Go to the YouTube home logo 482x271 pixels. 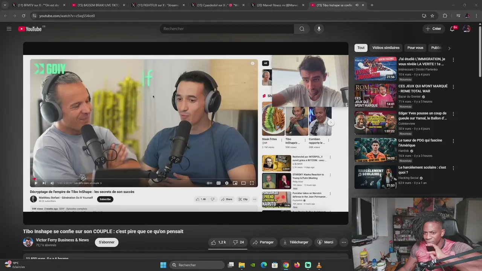[30, 29]
